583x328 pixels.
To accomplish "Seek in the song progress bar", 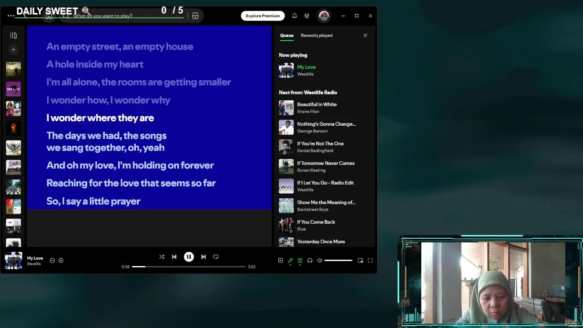I will (189, 267).
